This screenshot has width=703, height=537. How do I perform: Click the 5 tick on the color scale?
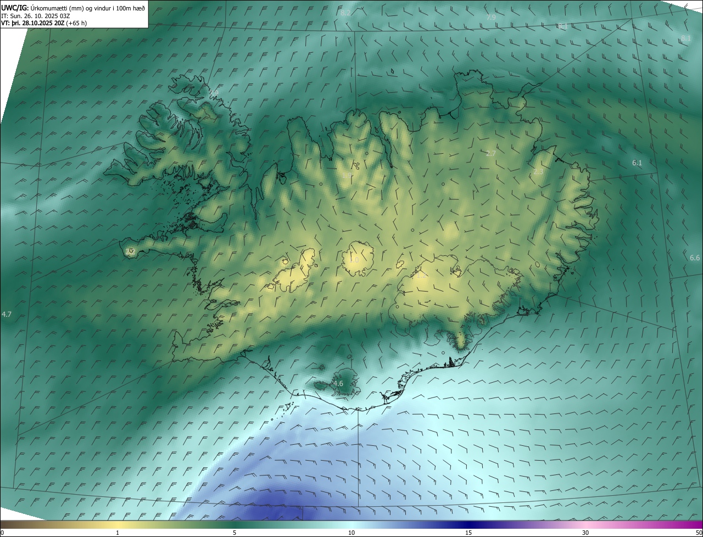coord(235,533)
